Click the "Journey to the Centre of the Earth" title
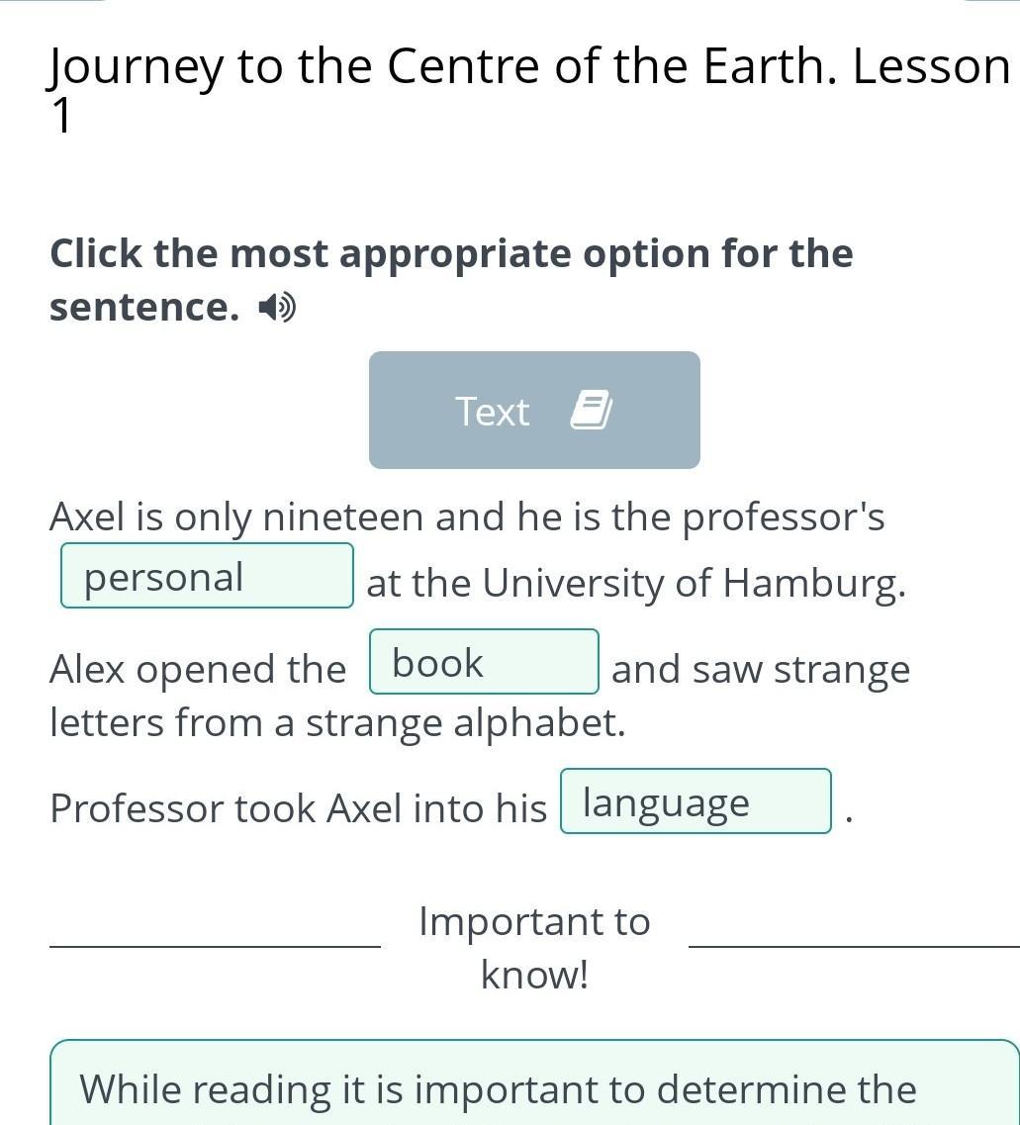This screenshot has height=1125, width=1020. (x=529, y=67)
